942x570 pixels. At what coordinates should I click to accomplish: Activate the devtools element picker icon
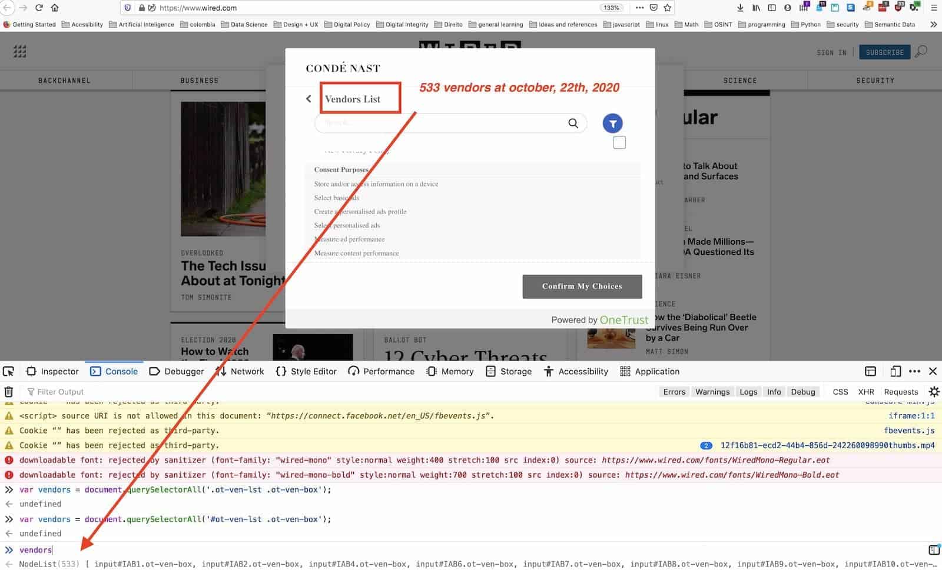(x=9, y=371)
